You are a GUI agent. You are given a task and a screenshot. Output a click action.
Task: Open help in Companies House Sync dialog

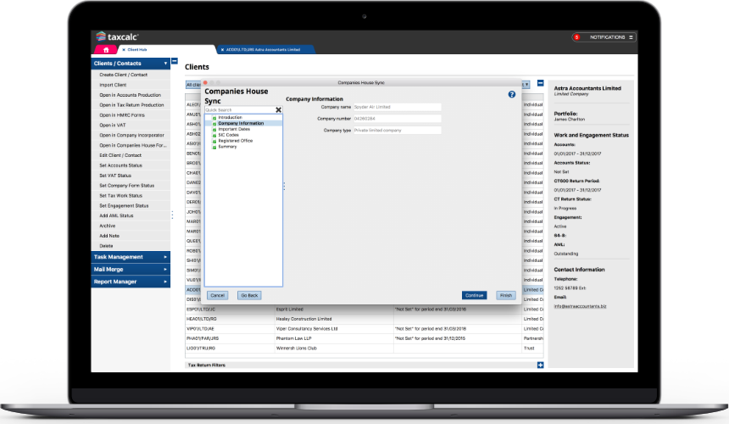coord(511,94)
